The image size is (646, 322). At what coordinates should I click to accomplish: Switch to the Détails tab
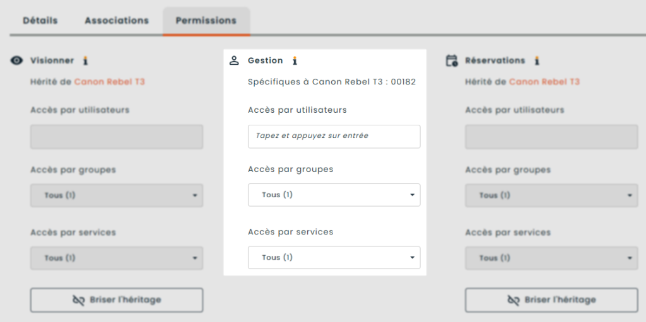40,20
